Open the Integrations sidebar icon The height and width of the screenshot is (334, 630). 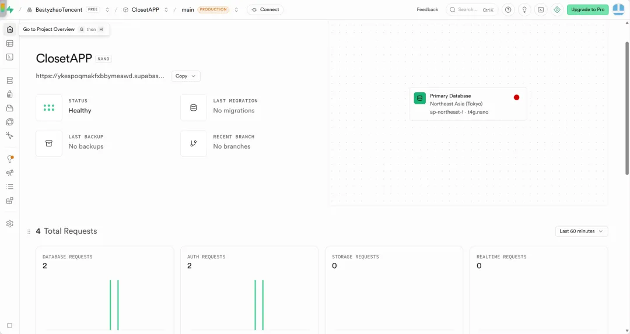10,201
